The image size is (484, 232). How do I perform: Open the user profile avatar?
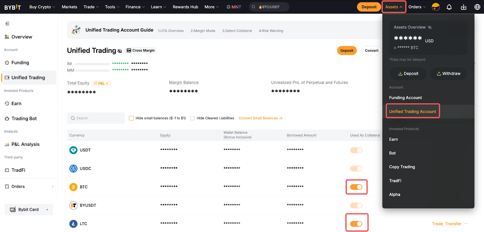click(436, 7)
